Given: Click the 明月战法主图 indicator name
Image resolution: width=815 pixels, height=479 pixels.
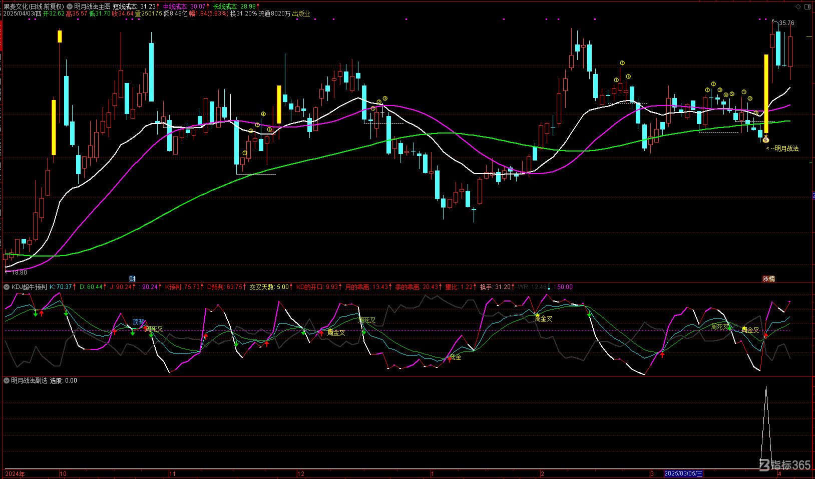Looking at the screenshot, I should pyautogui.click(x=92, y=6).
